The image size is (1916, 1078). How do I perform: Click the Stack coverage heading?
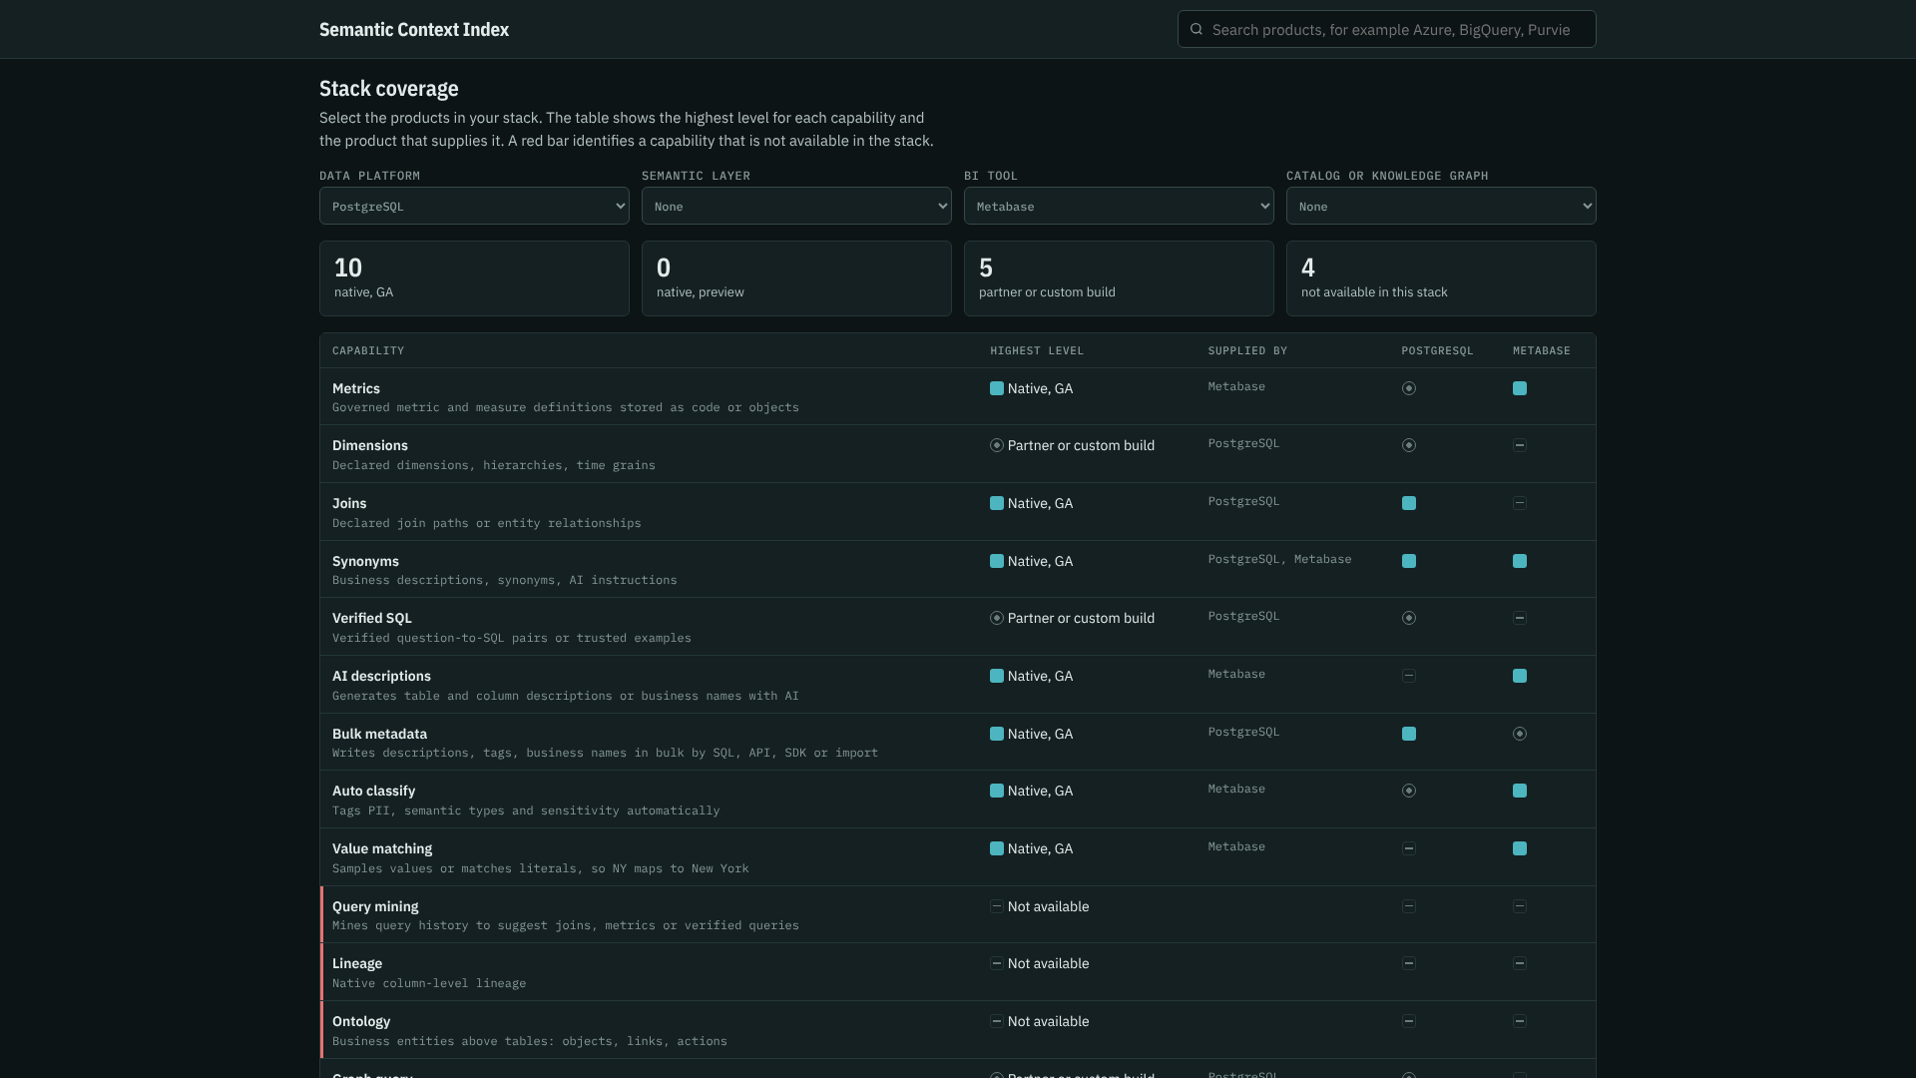click(x=389, y=88)
